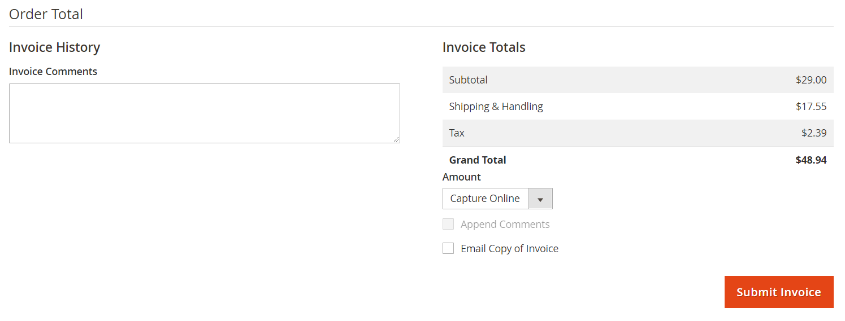
Task: Click the arrow icon on the Amount select
Action: [x=540, y=199]
